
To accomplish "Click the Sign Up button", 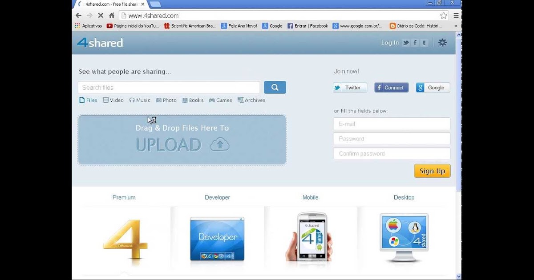I will 432,171.
